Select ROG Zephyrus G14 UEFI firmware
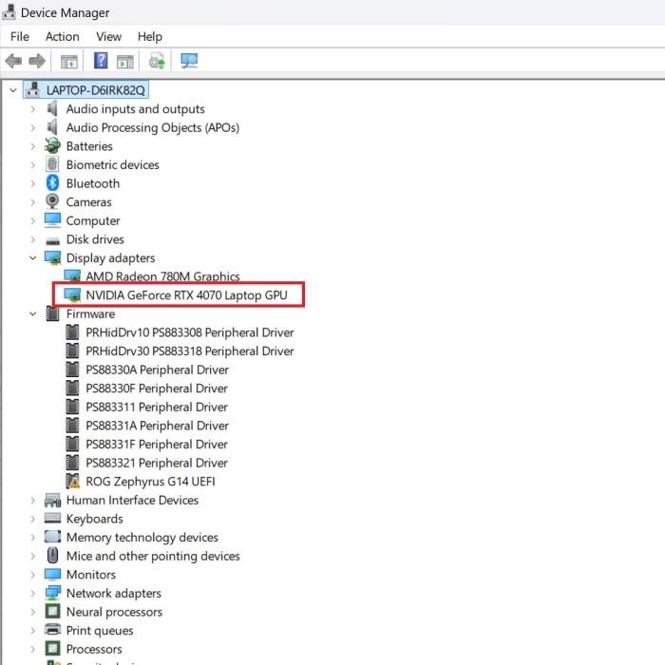This screenshot has height=665, width=665. click(150, 482)
